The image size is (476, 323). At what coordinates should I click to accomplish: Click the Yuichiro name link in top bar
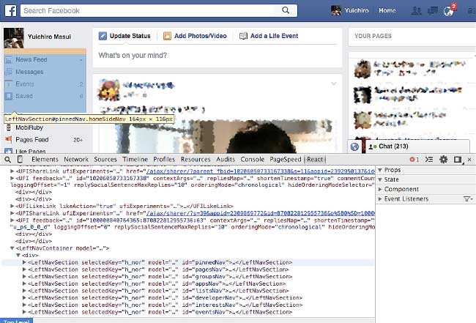[357, 11]
